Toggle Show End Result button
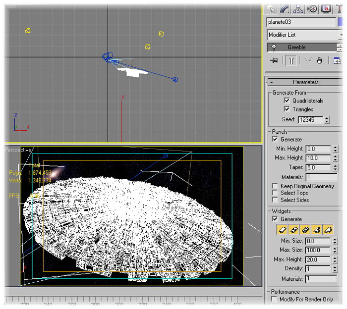 click(x=291, y=60)
